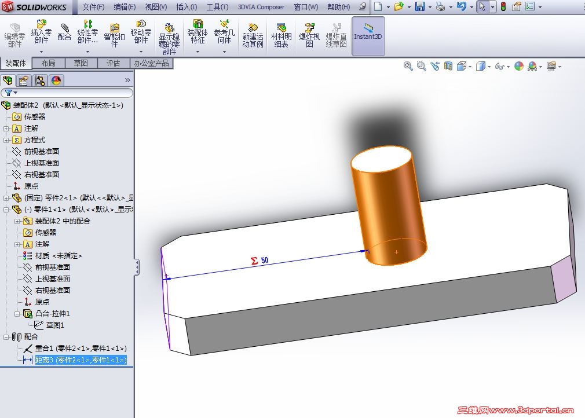Screen dimensions: 585x418
Task: Collapse the 凸台-拉伸1 feature node
Action: tap(17, 314)
